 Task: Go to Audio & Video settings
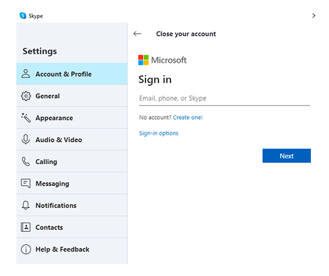click(72, 140)
